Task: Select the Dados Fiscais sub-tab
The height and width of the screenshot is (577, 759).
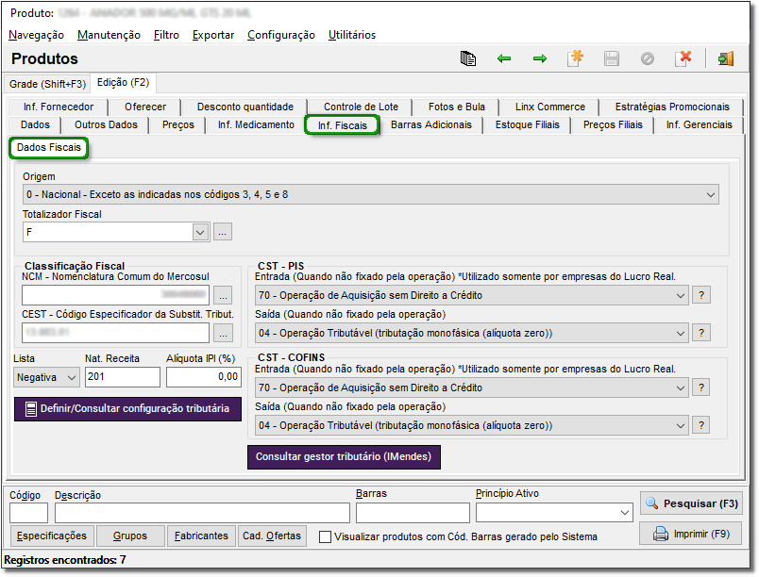Action: point(49,147)
